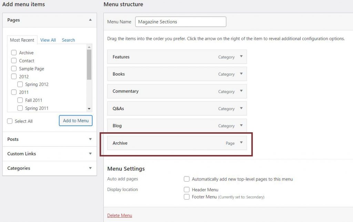Expand the Features menu item arrow
The height and width of the screenshot is (222, 353).
pos(241,57)
